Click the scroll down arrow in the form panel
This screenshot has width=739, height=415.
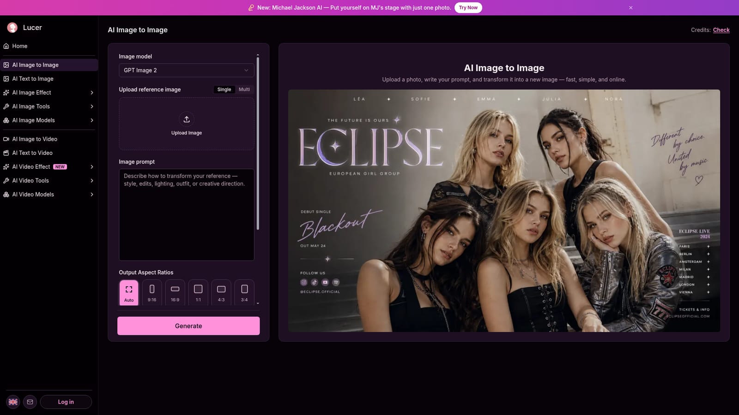pyautogui.click(x=258, y=303)
